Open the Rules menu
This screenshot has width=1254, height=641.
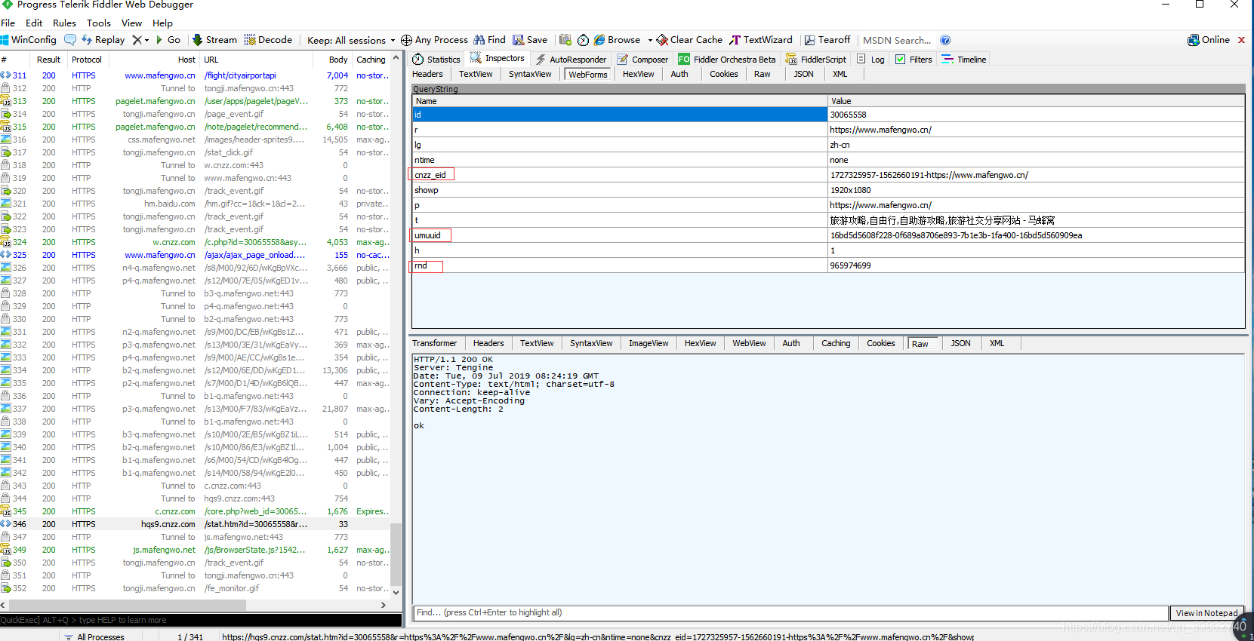point(64,23)
